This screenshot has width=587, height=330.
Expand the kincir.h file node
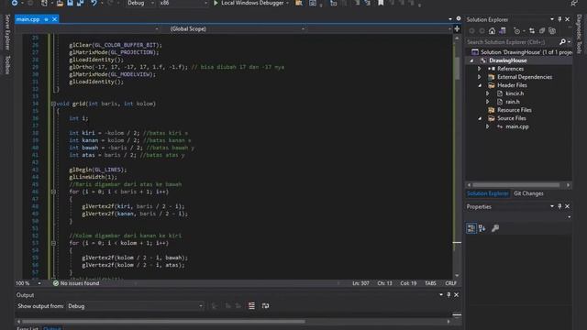click(x=487, y=93)
